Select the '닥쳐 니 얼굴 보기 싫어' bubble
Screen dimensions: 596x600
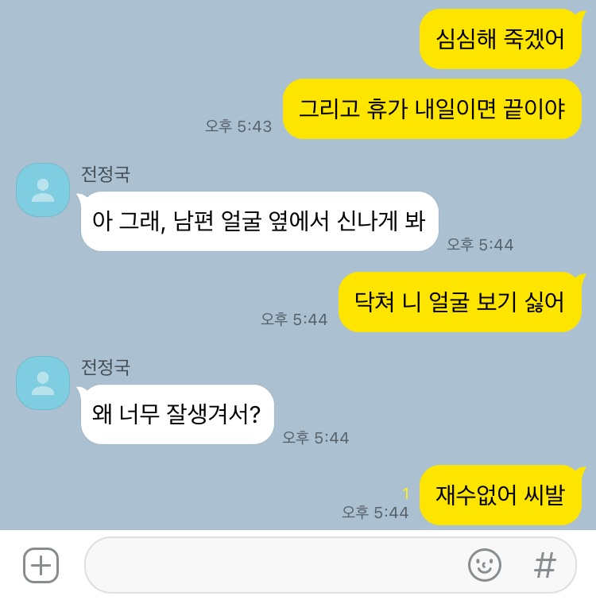(461, 302)
